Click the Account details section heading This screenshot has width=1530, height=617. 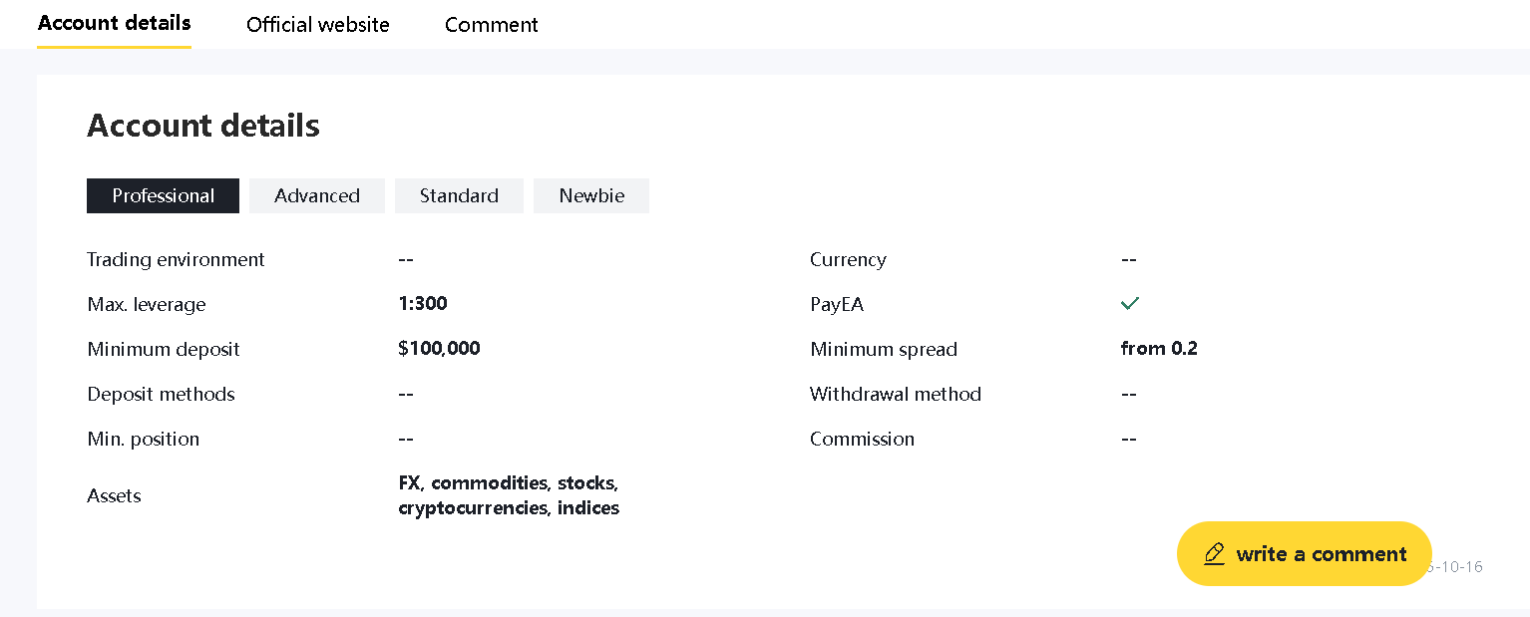203,126
